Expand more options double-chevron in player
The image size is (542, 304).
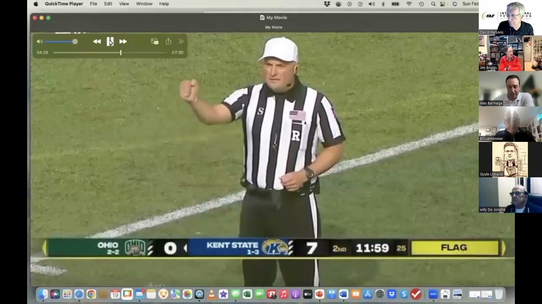coord(181,41)
